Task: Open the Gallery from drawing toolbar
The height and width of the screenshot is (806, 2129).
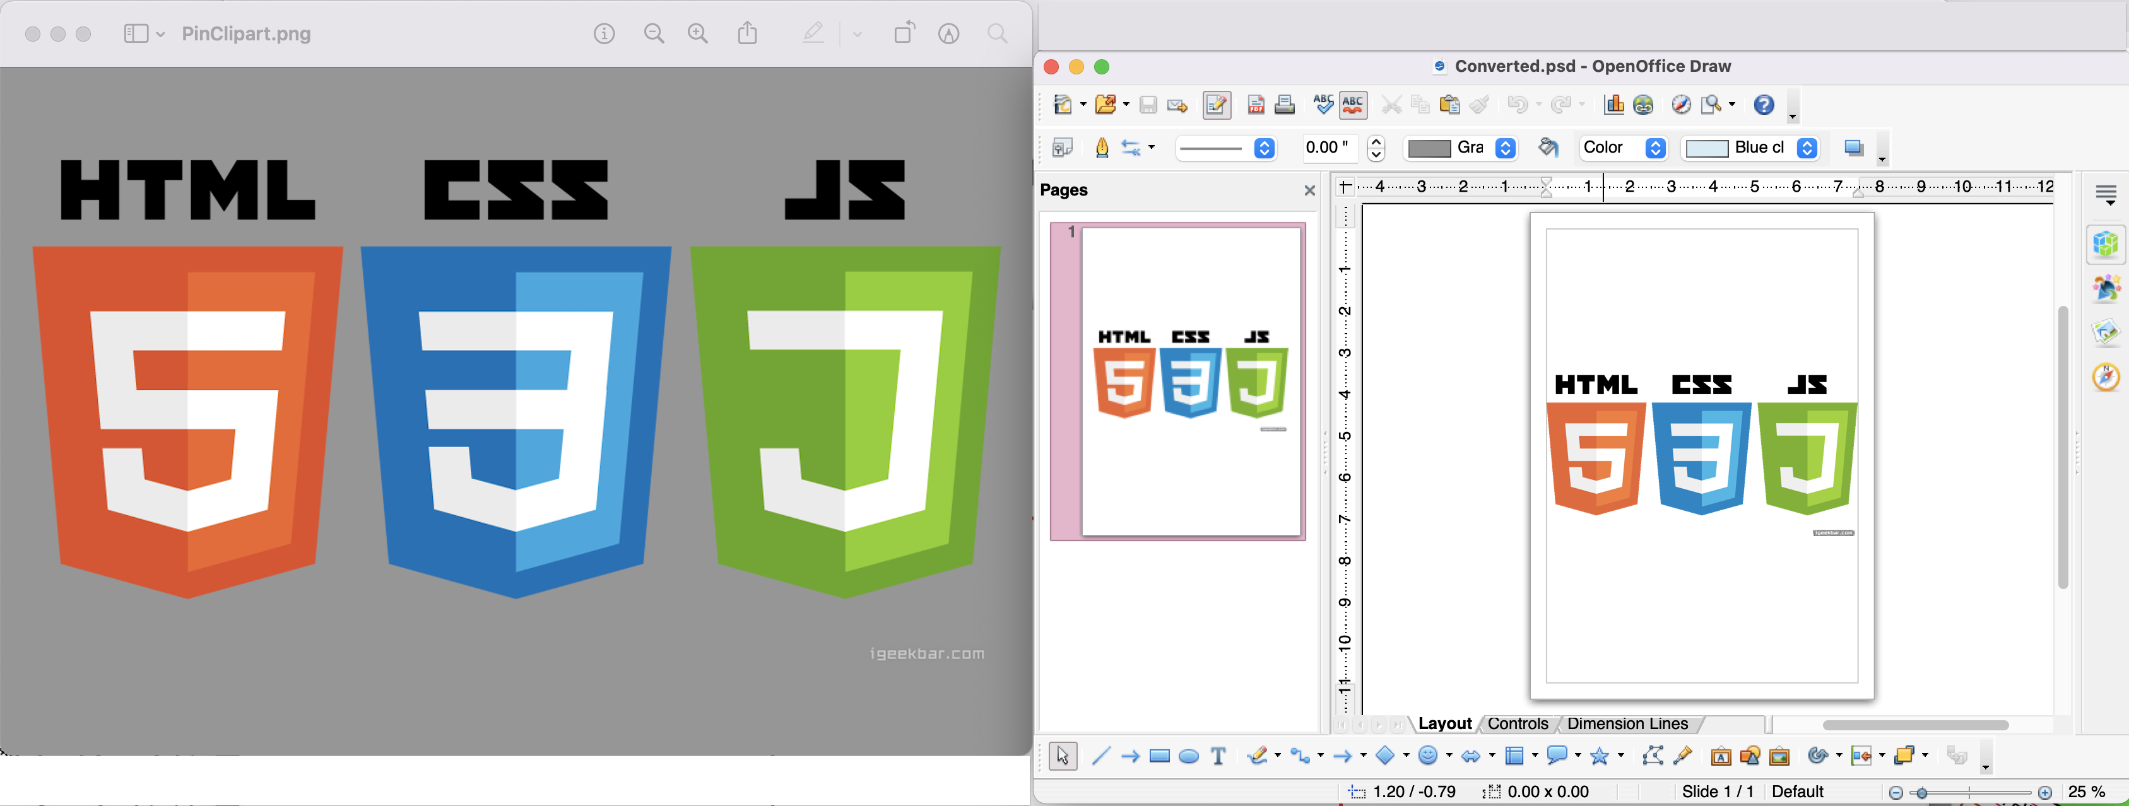Action: coord(1779,756)
